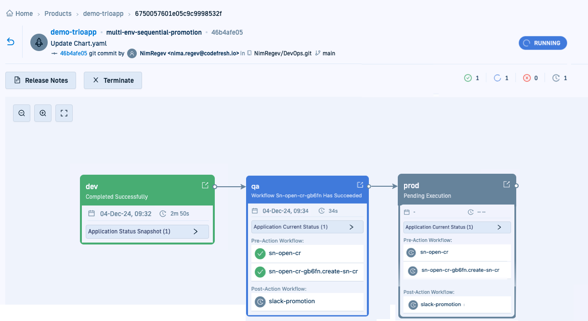Zoom in the promotion graph
The image size is (588, 321).
pos(43,113)
